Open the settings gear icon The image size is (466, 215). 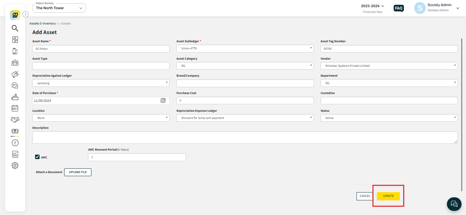point(15,166)
